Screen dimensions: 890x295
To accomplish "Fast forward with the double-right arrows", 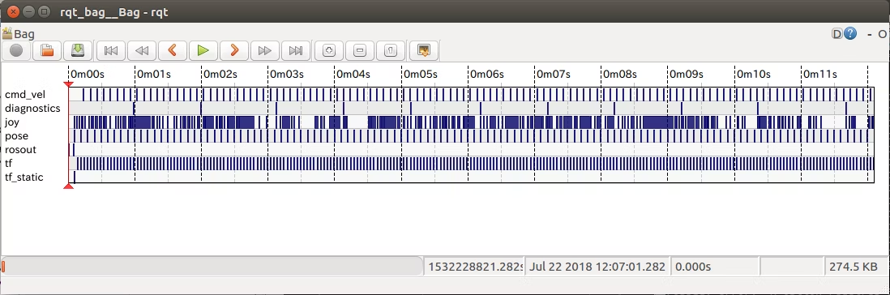I will click(x=264, y=50).
